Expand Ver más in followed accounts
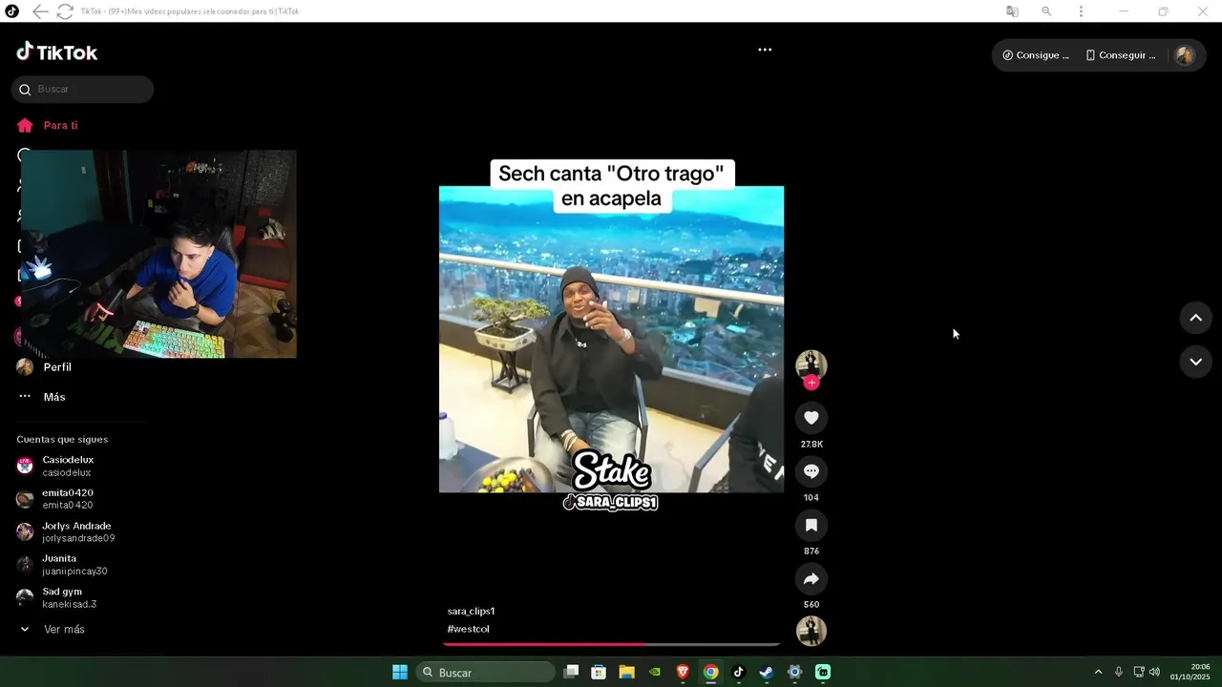Viewport: 1222px width, 687px height. [x=53, y=630]
